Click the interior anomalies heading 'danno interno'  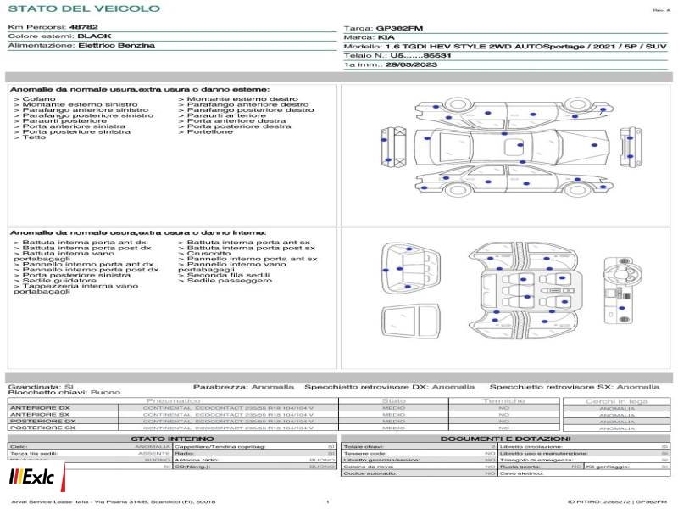pyautogui.click(x=138, y=232)
